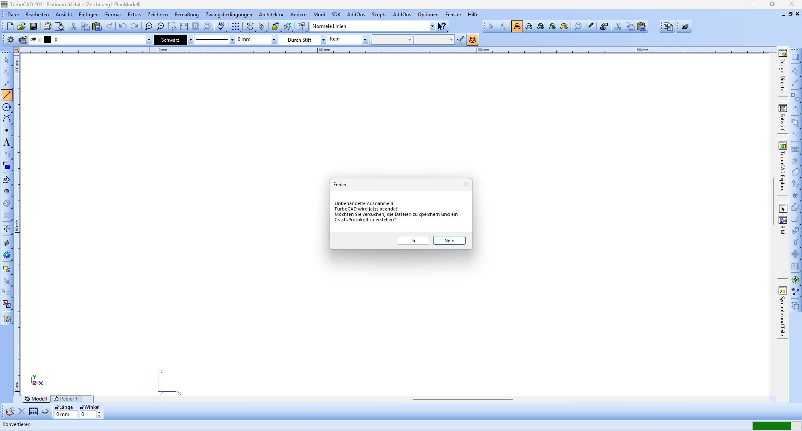
Task: Click the horizontal scrollbar below the canvas
Action: [x=463, y=399]
